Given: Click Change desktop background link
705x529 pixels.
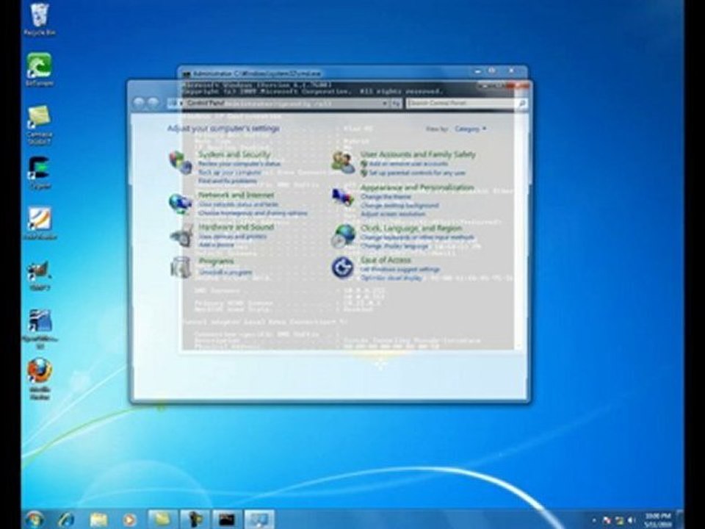Looking at the screenshot, I should pyautogui.click(x=399, y=206).
